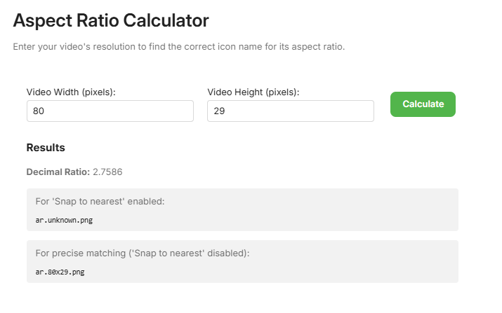Click the number 29 in the height box
This screenshot has width=502, height=313.
219,111
